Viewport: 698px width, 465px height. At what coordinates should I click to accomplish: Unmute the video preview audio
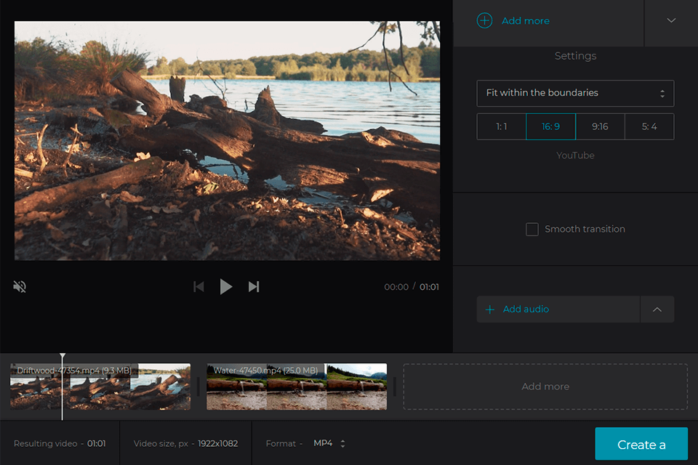(x=19, y=286)
